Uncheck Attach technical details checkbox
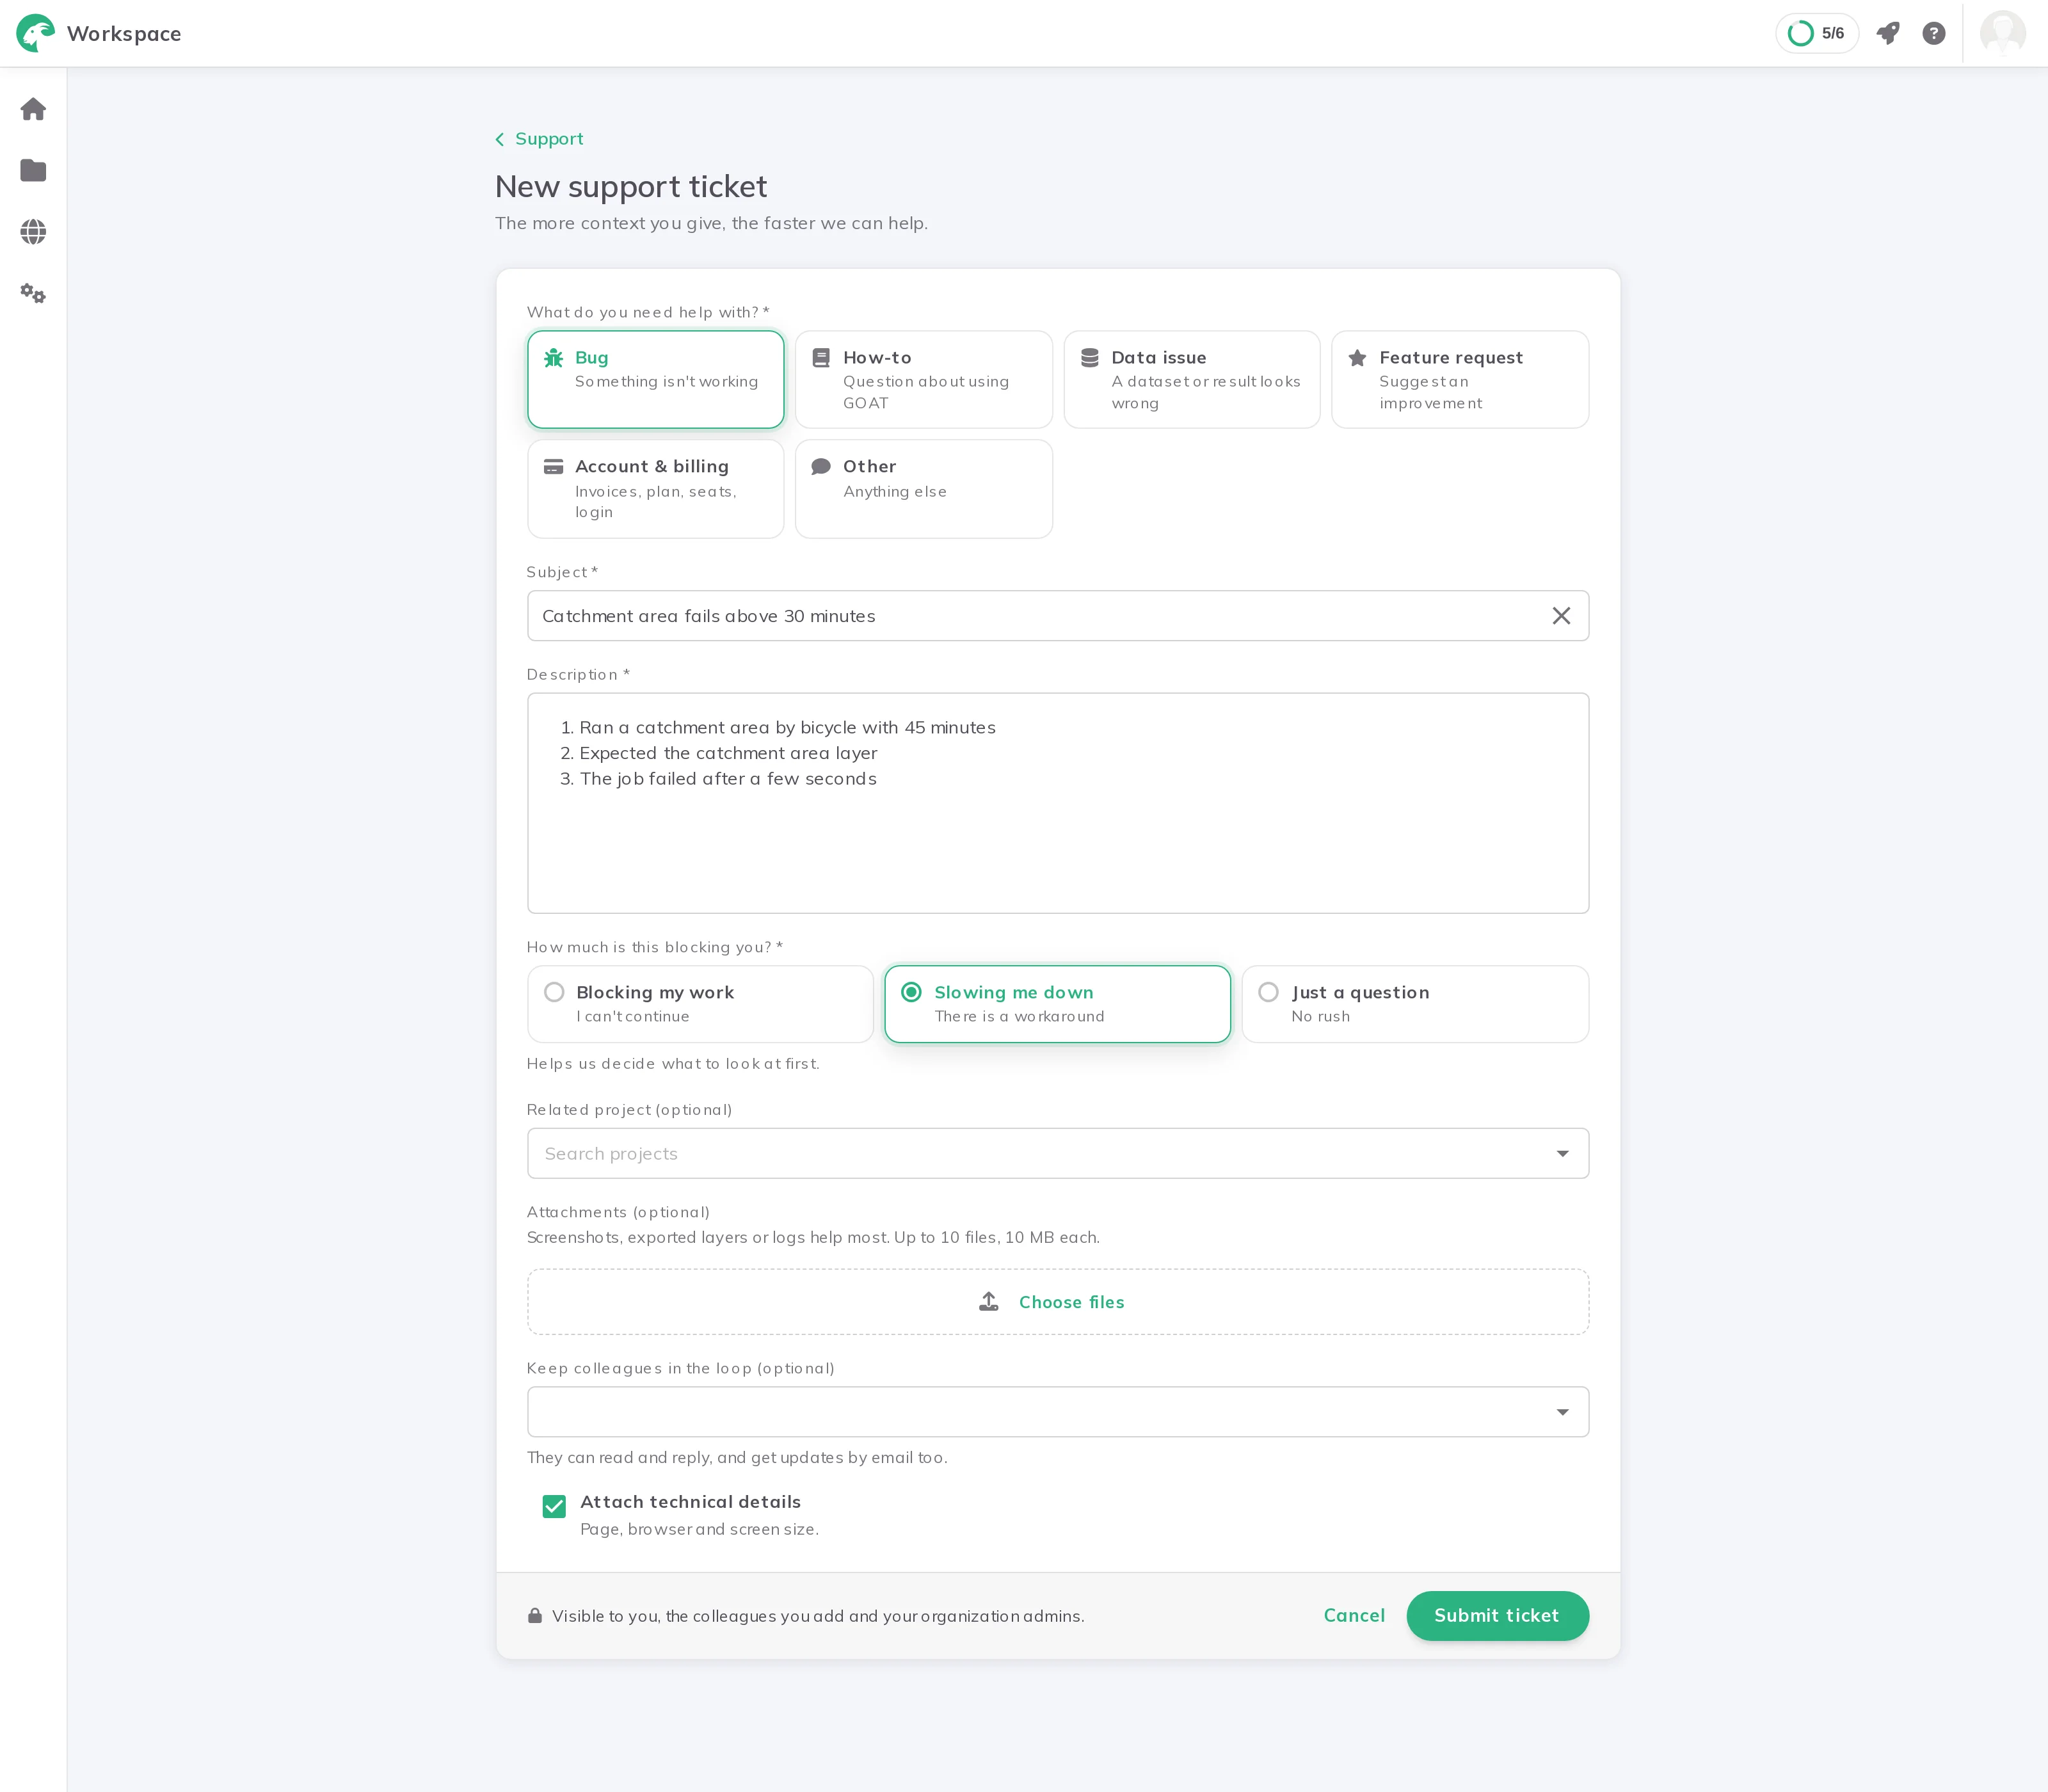This screenshot has width=2048, height=1792. (554, 1506)
